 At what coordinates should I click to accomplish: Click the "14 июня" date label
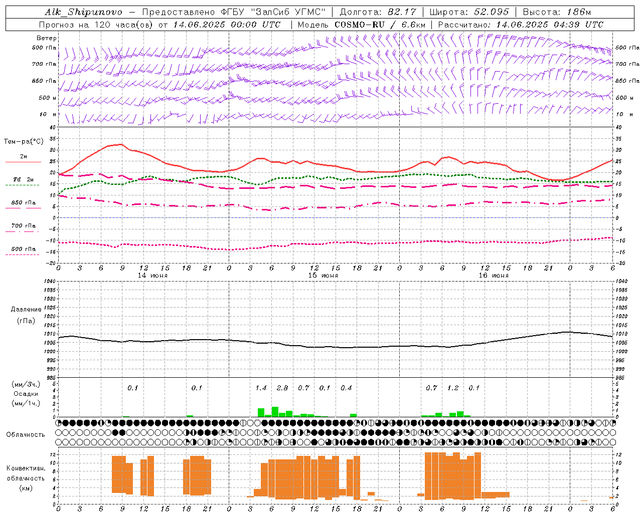pos(152,276)
